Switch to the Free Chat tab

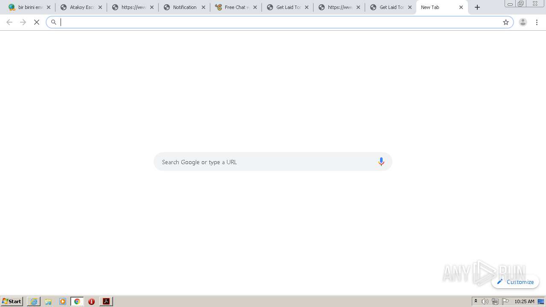pyautogui.click(x=236, y=7)
